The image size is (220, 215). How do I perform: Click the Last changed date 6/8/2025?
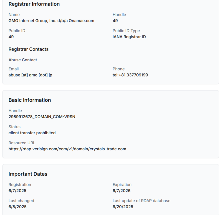click(18, 207)
